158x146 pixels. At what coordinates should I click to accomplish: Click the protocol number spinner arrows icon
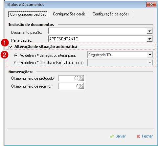tap(81, 78)
